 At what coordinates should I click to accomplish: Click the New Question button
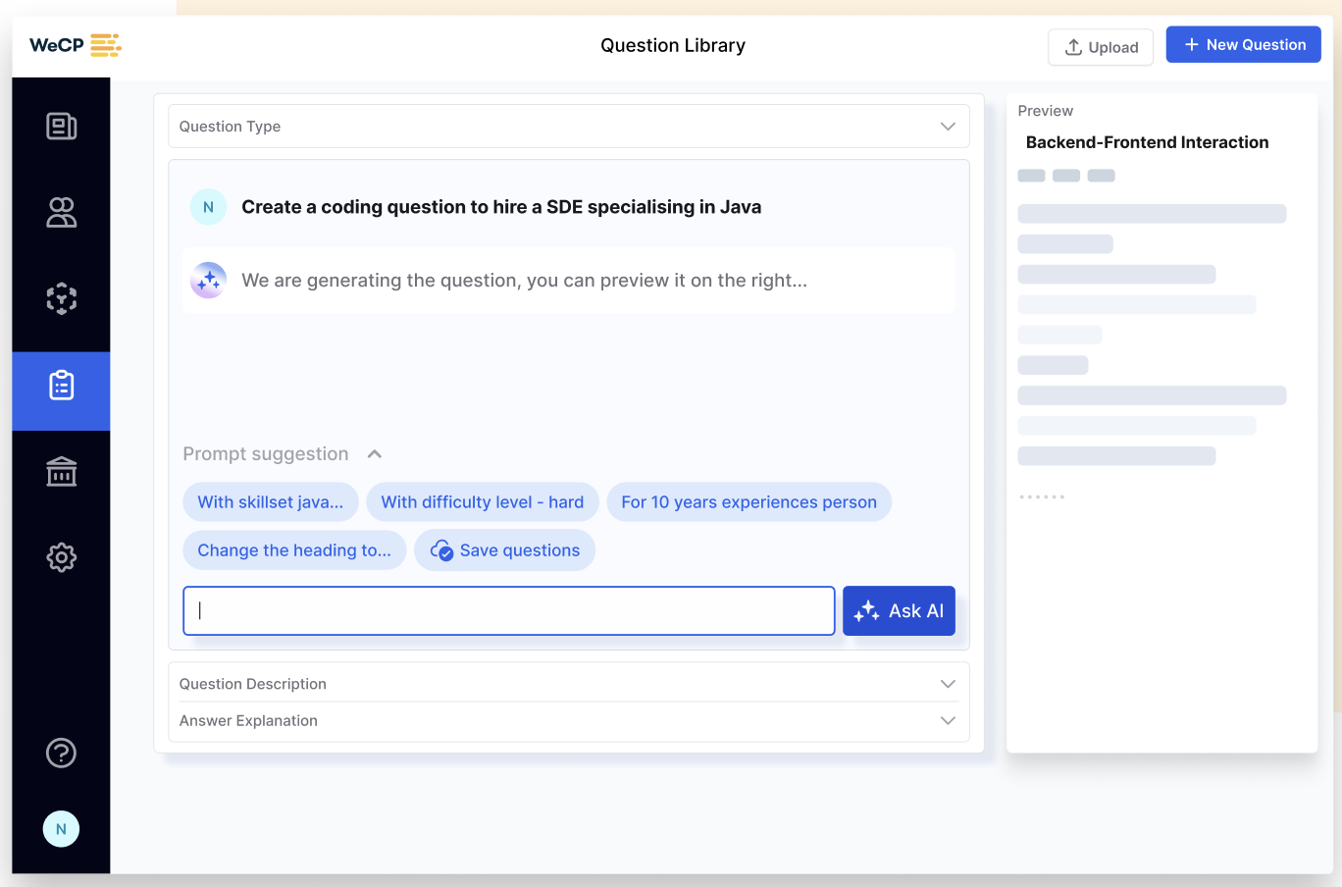[x=1243, y=45]
